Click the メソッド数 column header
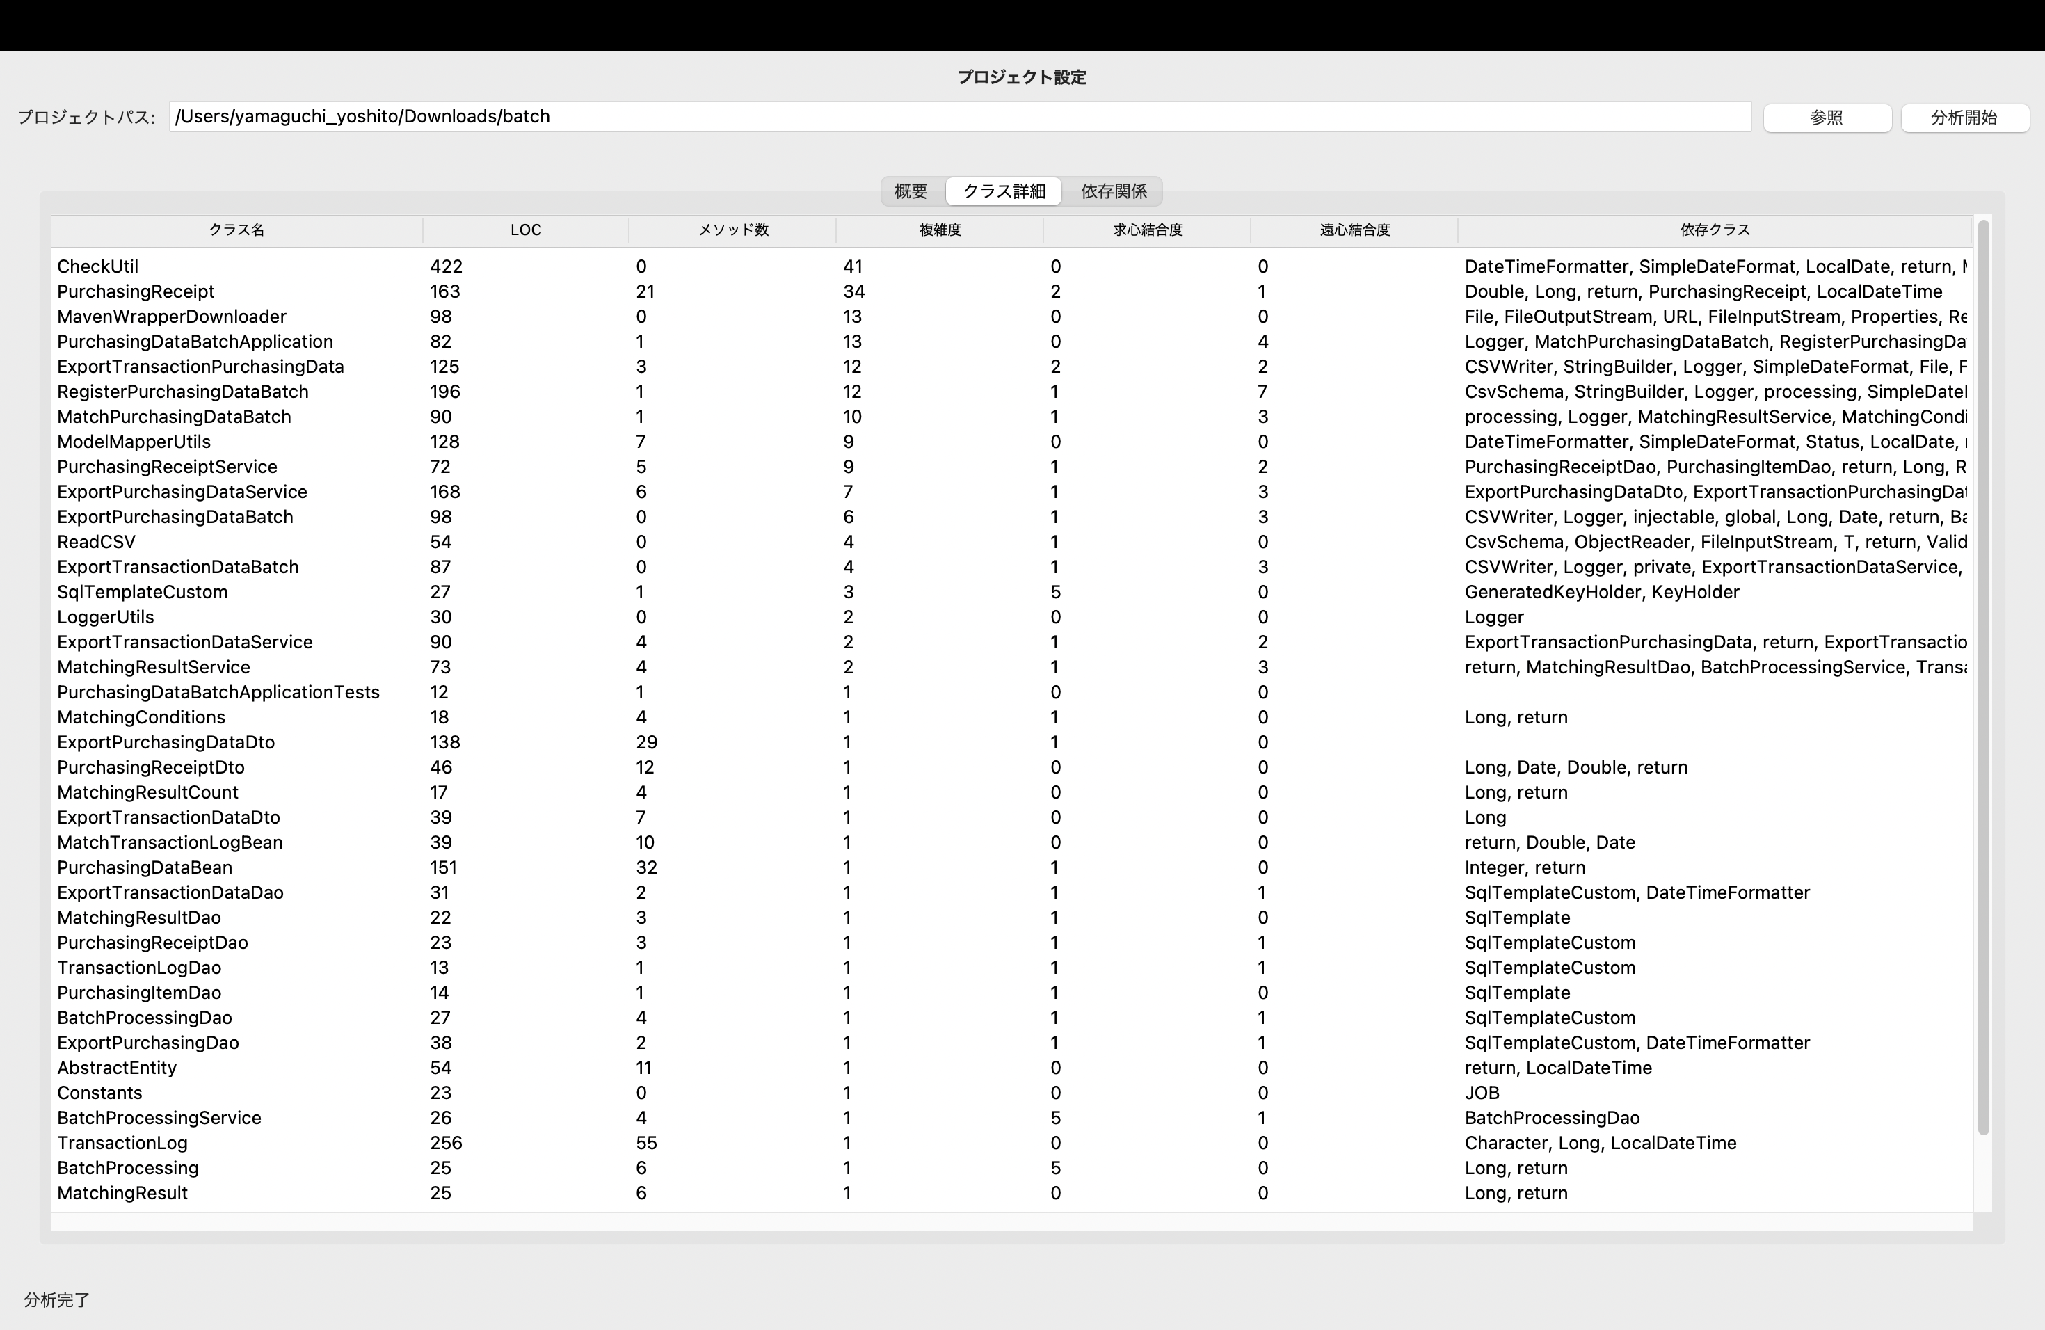 tap(733, 230)
